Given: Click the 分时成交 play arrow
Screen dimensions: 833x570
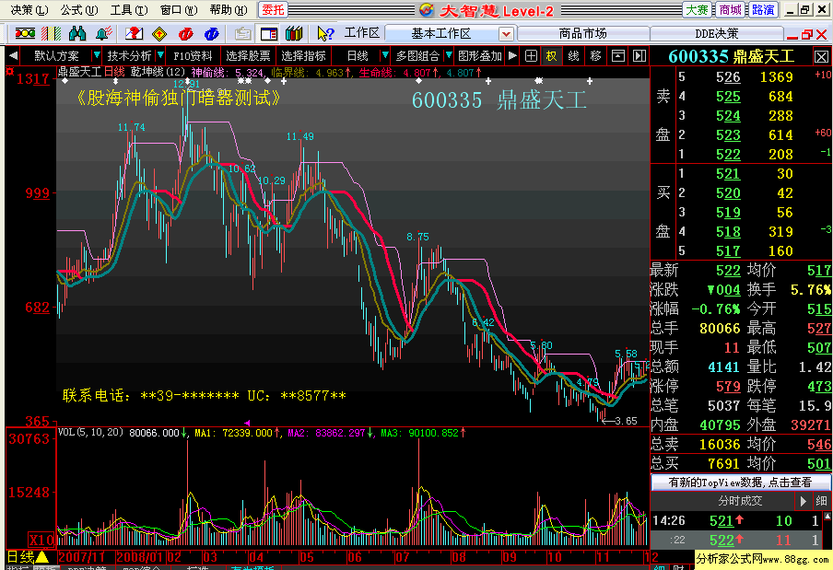Looking at the screenshot, I should coord(803,501).
